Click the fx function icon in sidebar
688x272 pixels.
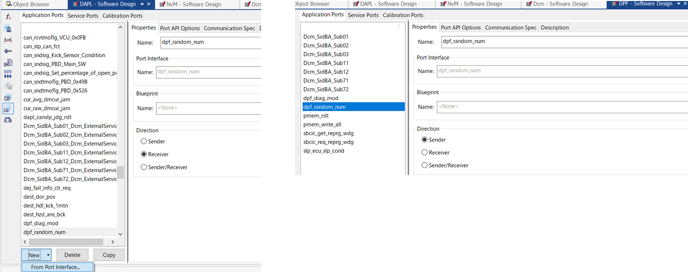[x=8, y=17]
